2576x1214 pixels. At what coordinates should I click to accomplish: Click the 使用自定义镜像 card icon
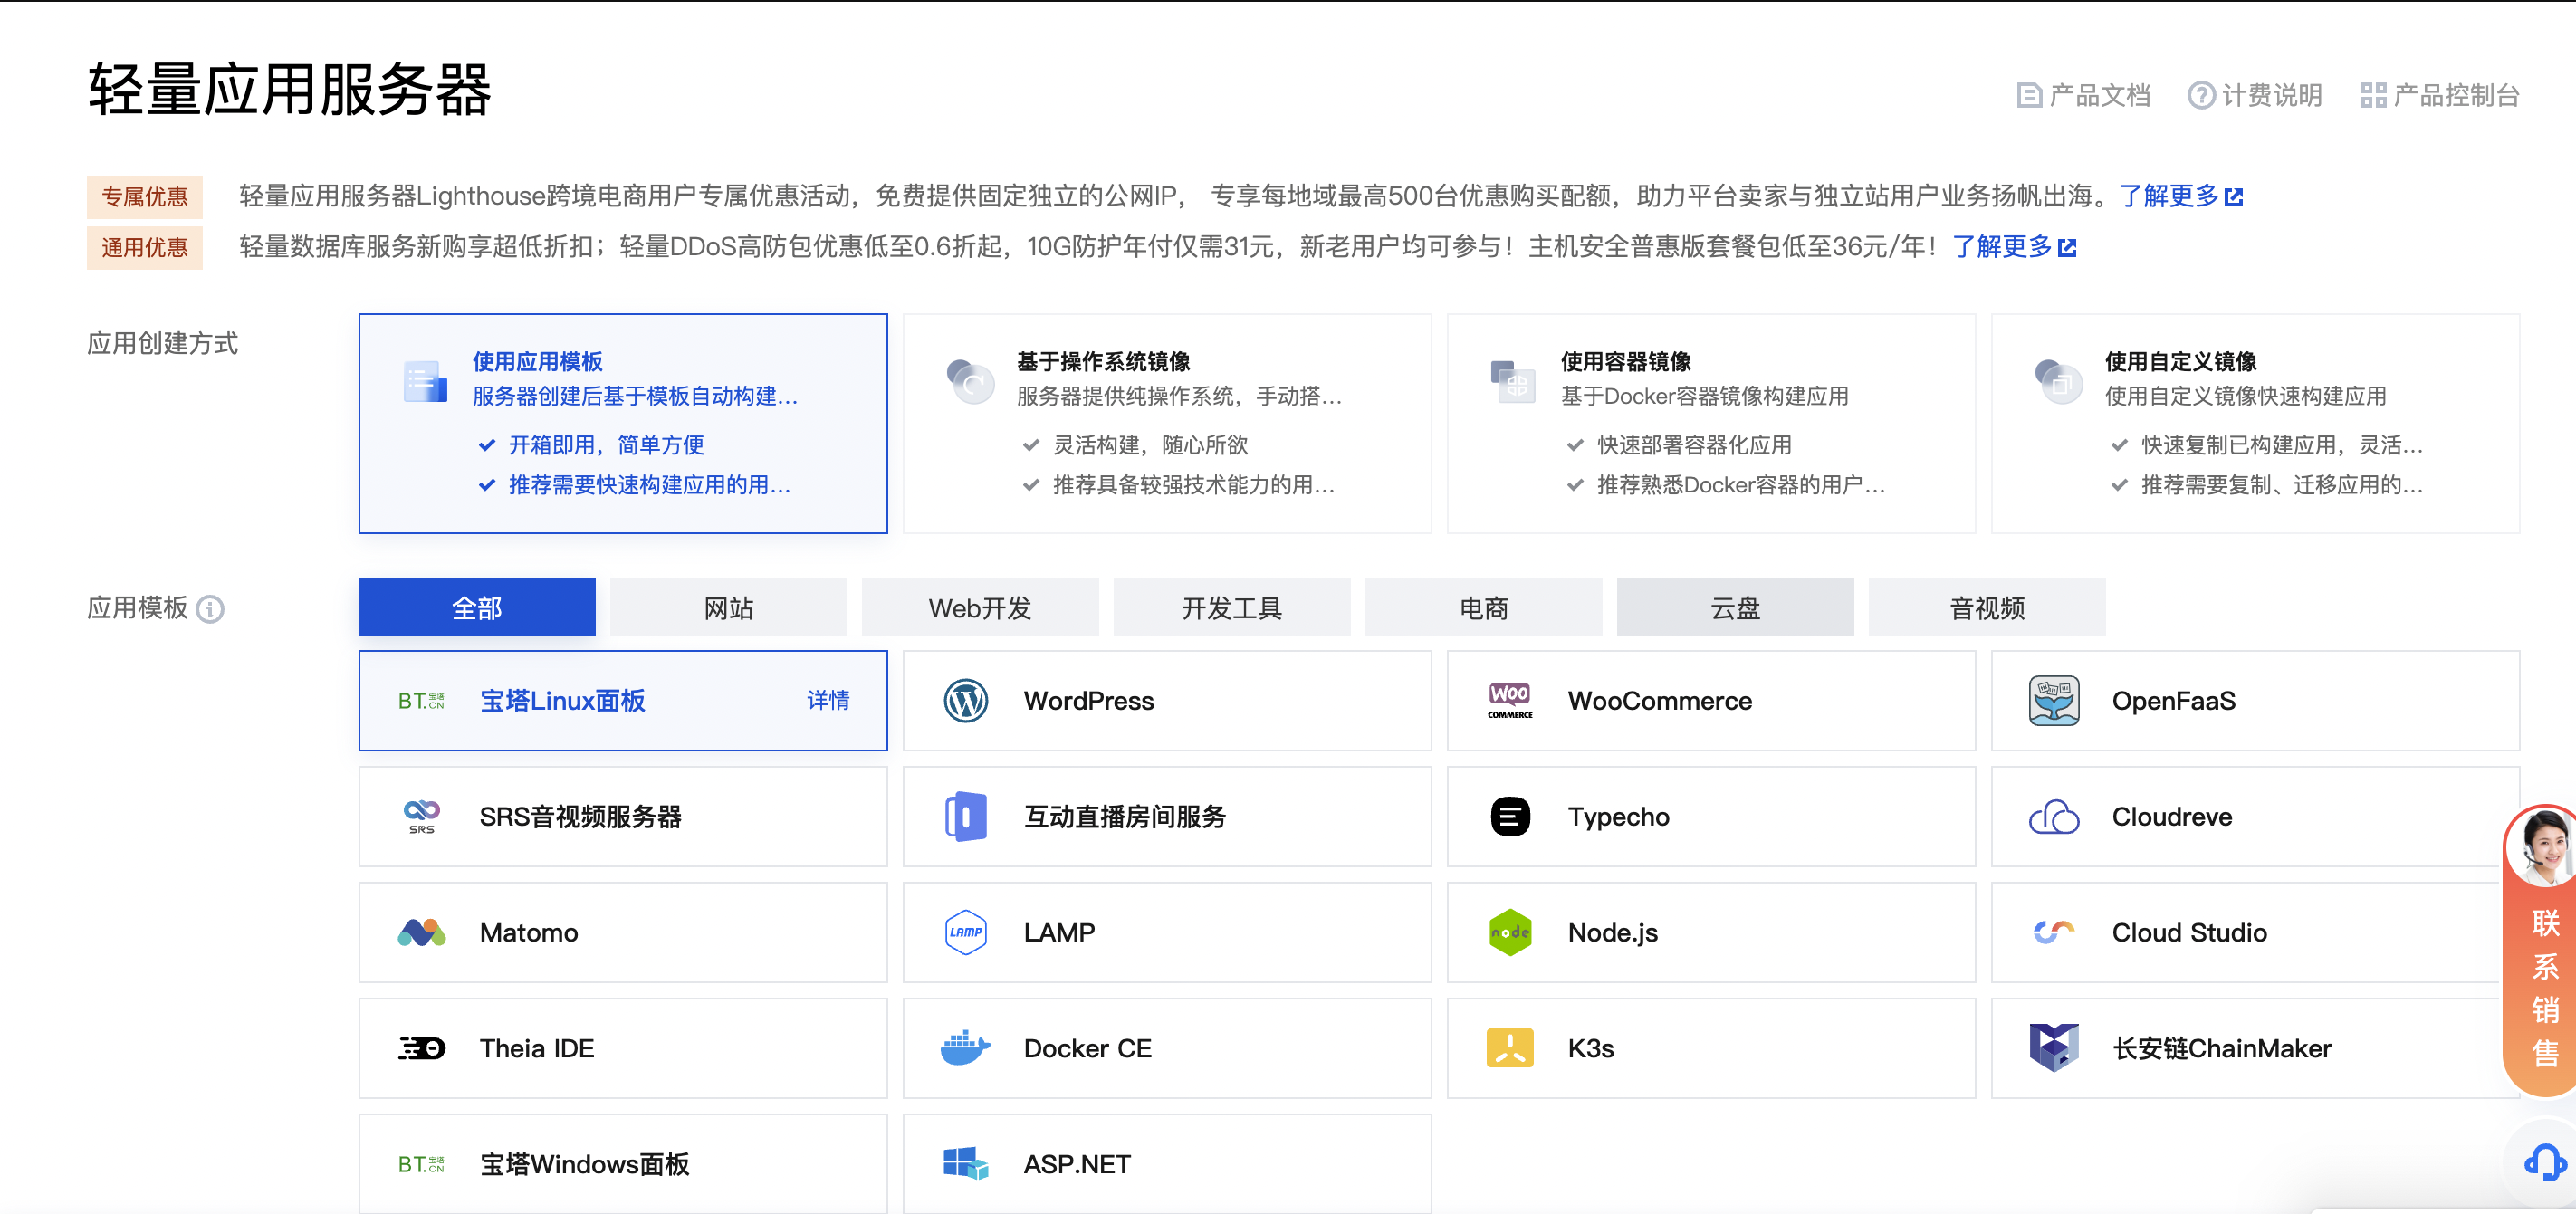click(x=2057, y=382)
